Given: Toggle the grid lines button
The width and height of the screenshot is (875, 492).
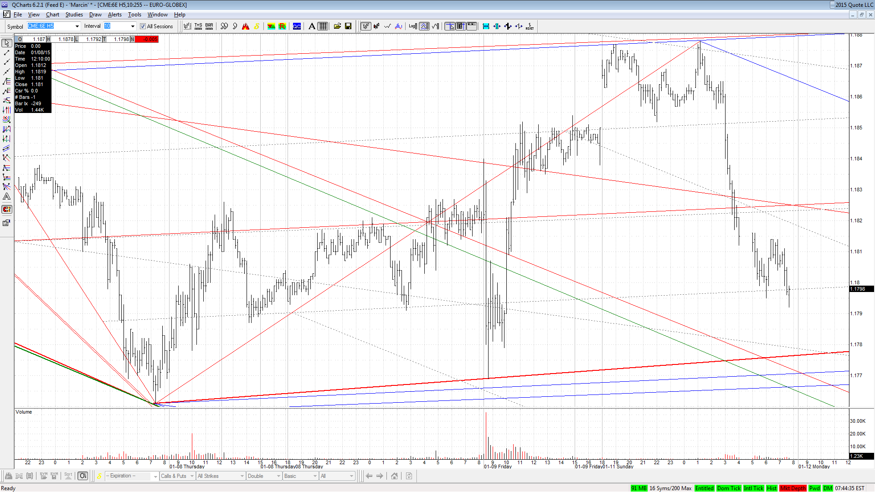Looking at the screenshot, I should [x=323, y=26].
